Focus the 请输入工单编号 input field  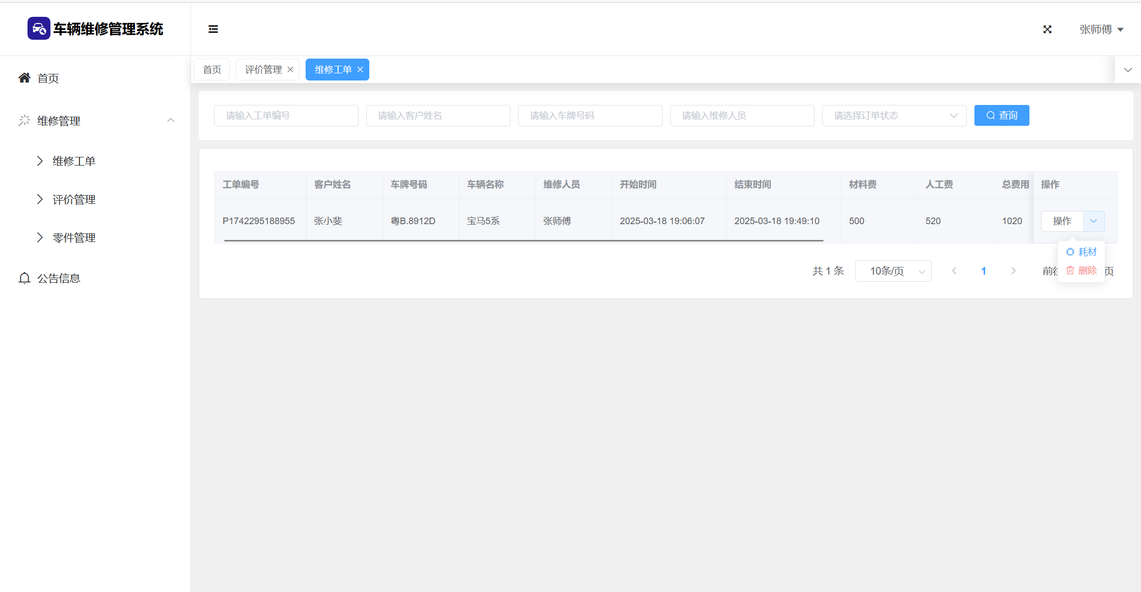pos(286,116)
